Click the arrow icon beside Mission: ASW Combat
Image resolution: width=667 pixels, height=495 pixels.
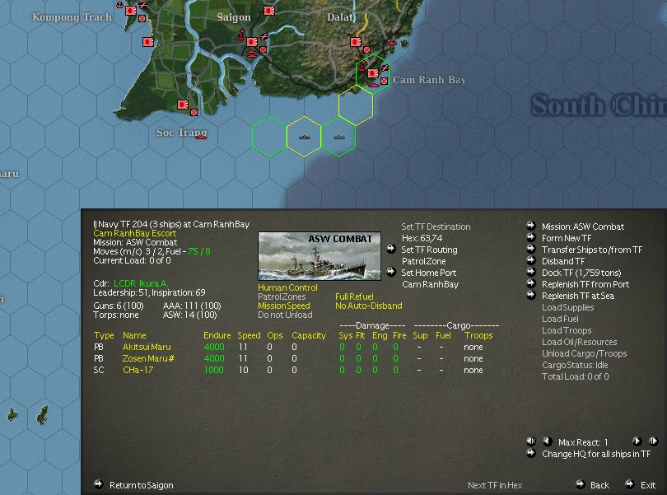coord(531,226)
